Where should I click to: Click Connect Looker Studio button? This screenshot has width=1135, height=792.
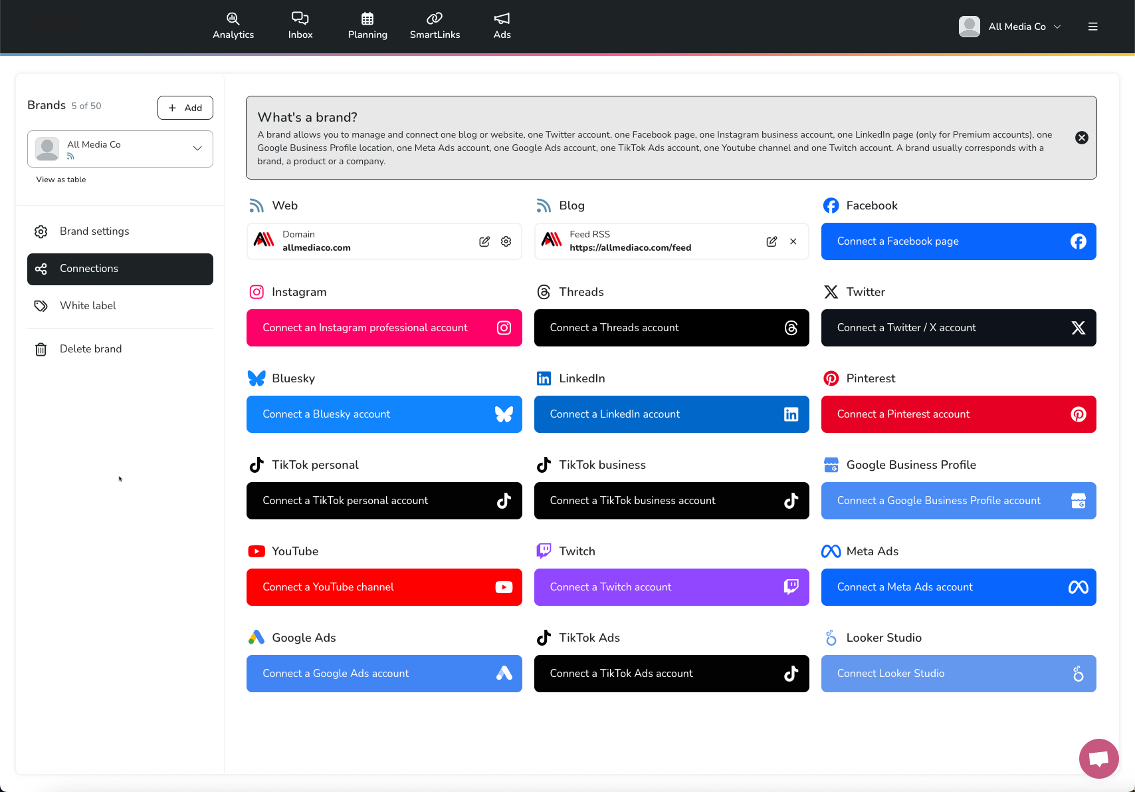[x=958, y=674]
